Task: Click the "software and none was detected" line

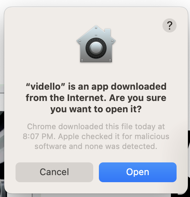Action: pyautogui.click(x=95, y=147)
